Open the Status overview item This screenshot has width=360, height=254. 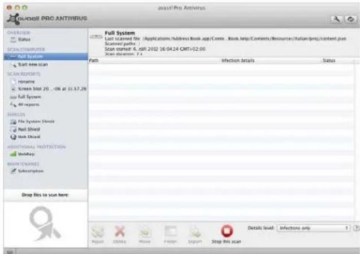24,40
